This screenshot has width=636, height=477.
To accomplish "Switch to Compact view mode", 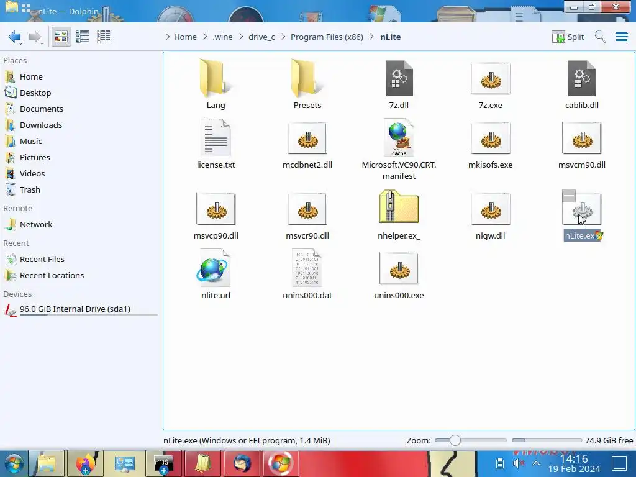I will 83,37.
